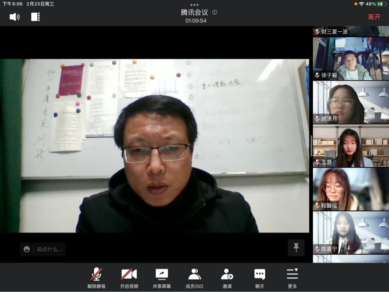Image resolution: width=389 pixels, height=292 pixels.
Task: Leave the meeting via 离开
Action: tap(374, 17)
